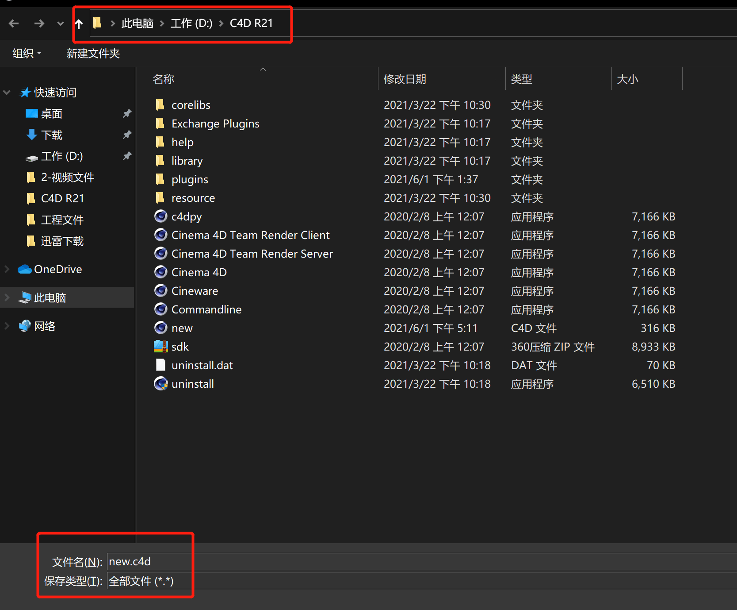Expand the 网络 tree node
The image size is (737, 610).
coord(7,326)
